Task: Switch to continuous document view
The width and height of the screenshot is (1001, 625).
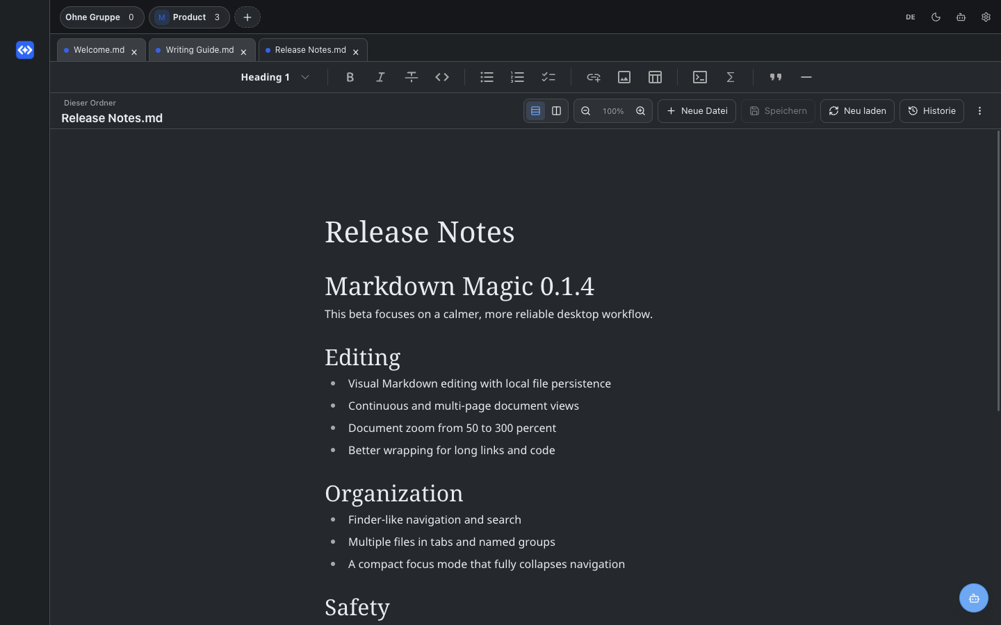Action: coord(535,111)
